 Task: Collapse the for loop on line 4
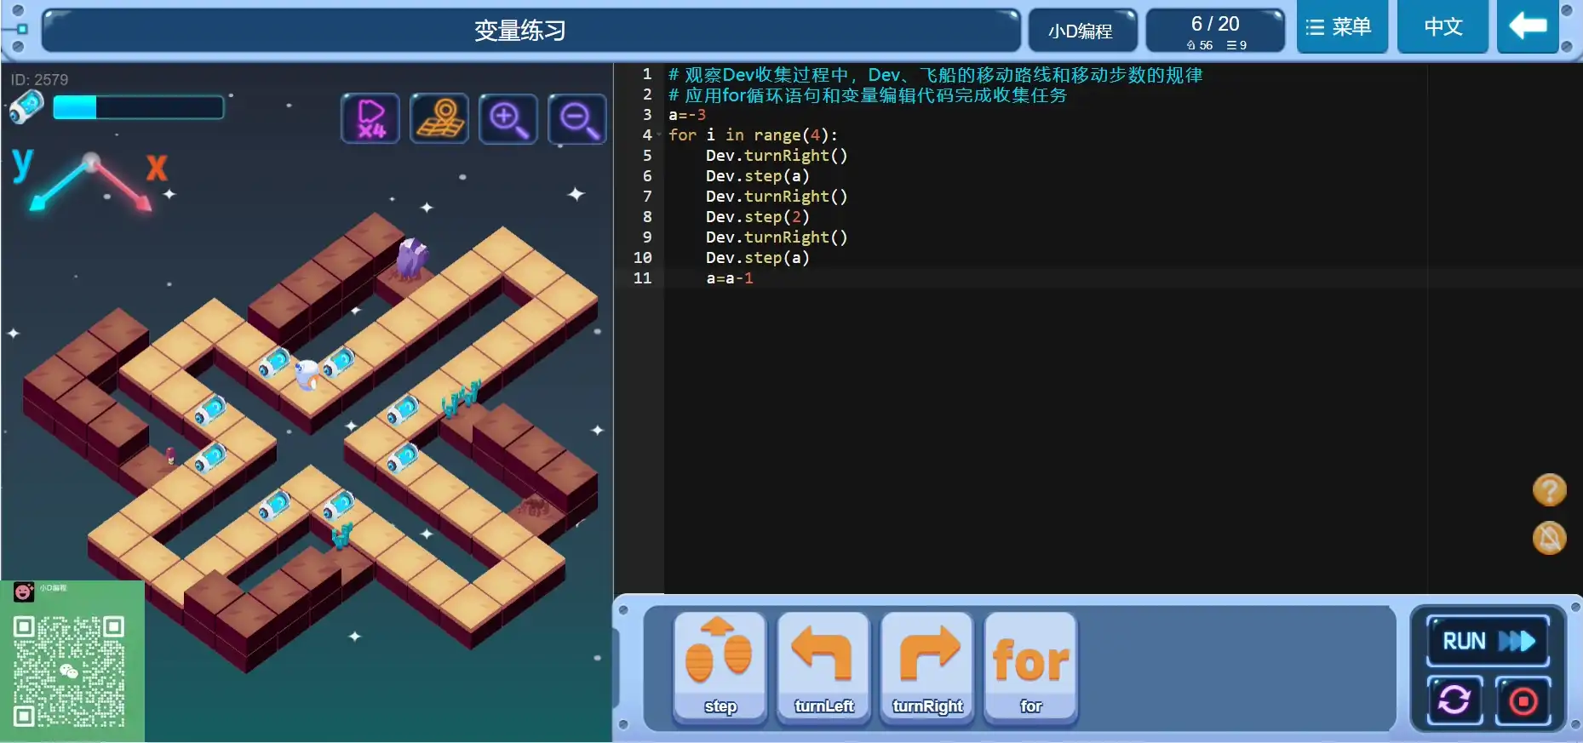tap(658, 135)
